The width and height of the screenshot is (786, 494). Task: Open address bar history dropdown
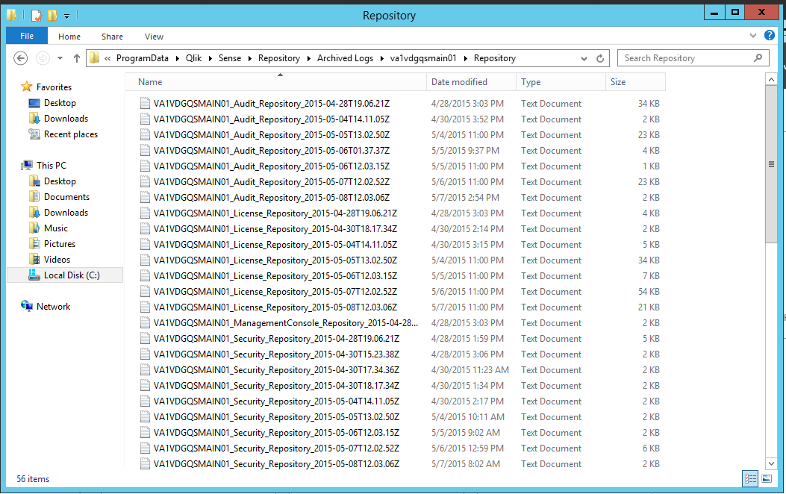(584, 59)
